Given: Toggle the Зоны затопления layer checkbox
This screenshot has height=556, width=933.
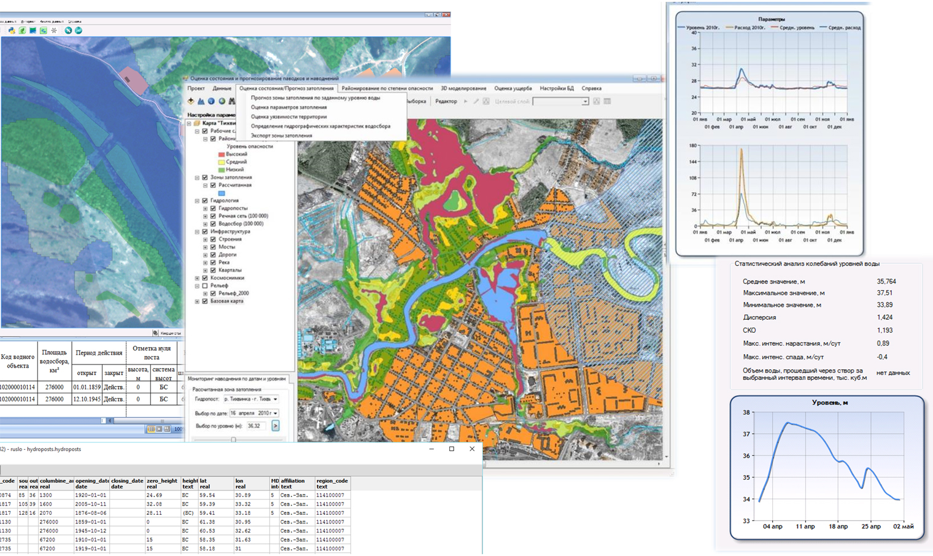Looking at the screenshot, I should (205, 177).
